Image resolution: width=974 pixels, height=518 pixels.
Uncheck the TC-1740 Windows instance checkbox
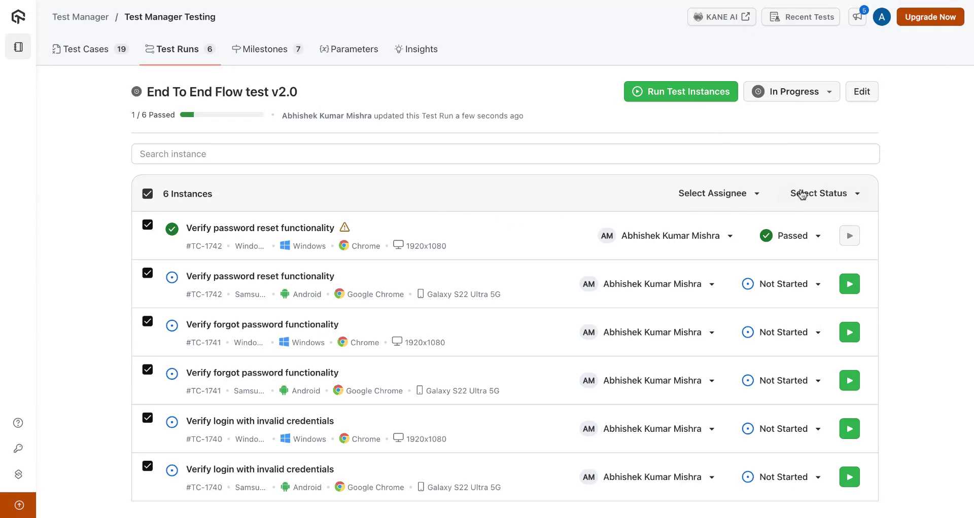[x=148, y=418]
